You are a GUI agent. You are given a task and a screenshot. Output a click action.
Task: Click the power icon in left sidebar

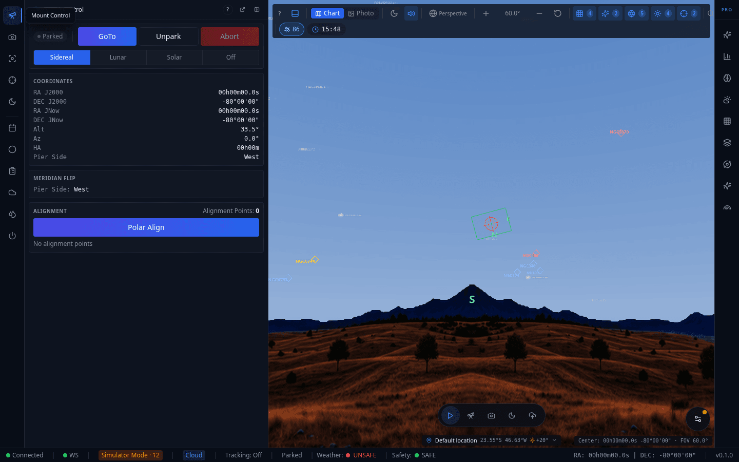pyautogui.click(x=12, y=236)
